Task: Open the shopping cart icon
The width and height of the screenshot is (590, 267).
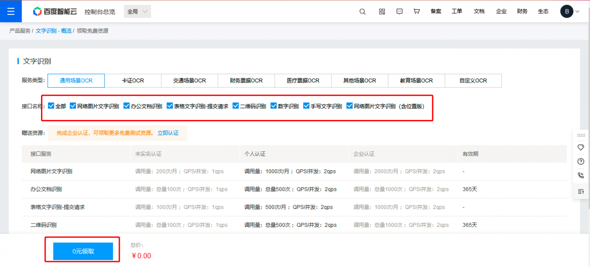Action: pyautogui.click(x=416, y=11)
